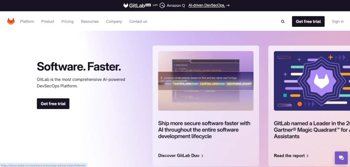
Task: Click the Software. Faster. headline
Action: tap(79, 67)
